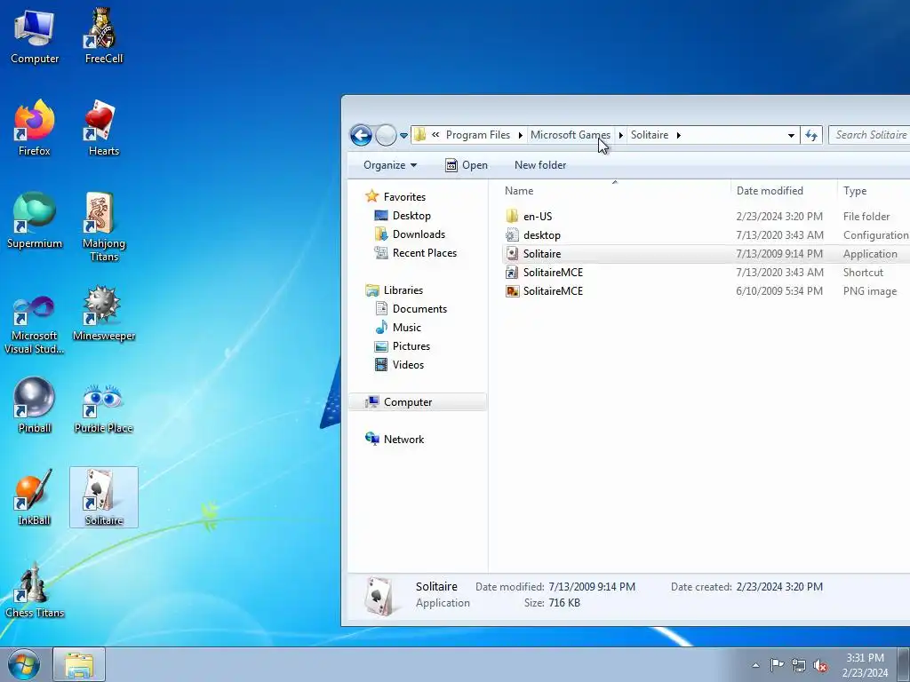Open the address bar history dropdown

[790, 135]
